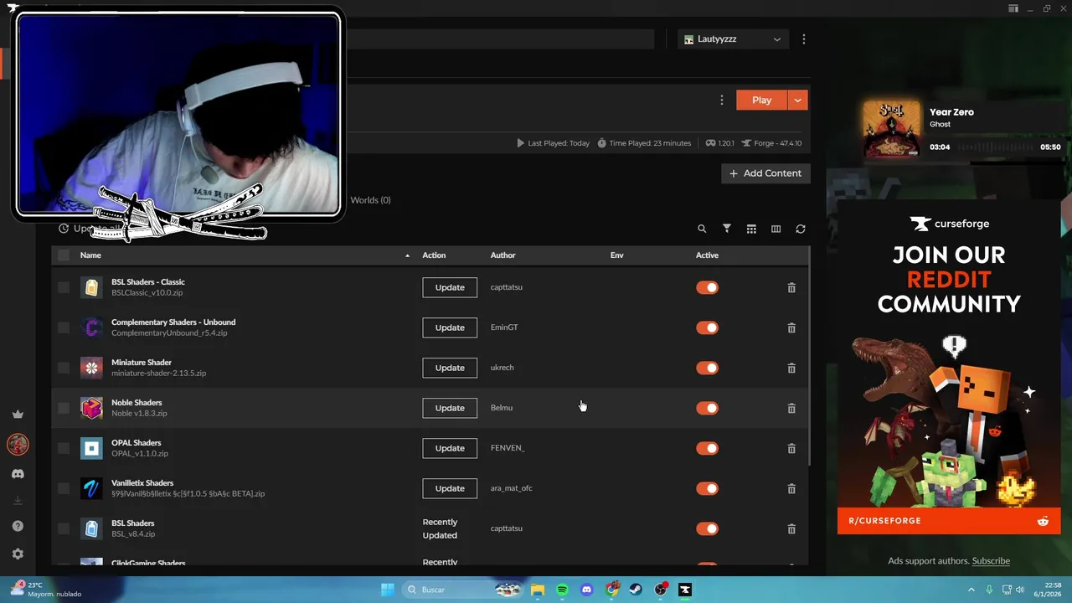Open the column layout icon
Viewport: 1072px width, 603px height.
pos(776,229)
